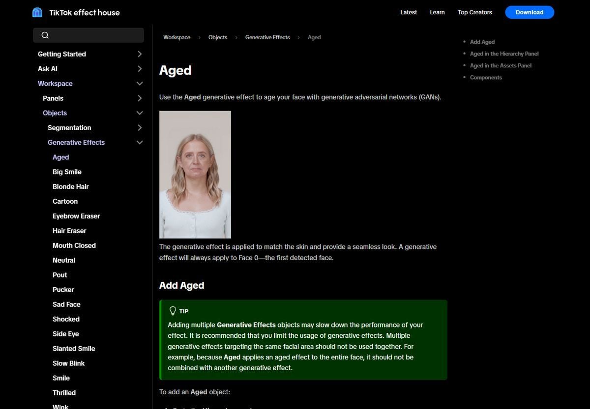
Task: Select Mouth Closed page in sidebar
Action: (74, 245)
